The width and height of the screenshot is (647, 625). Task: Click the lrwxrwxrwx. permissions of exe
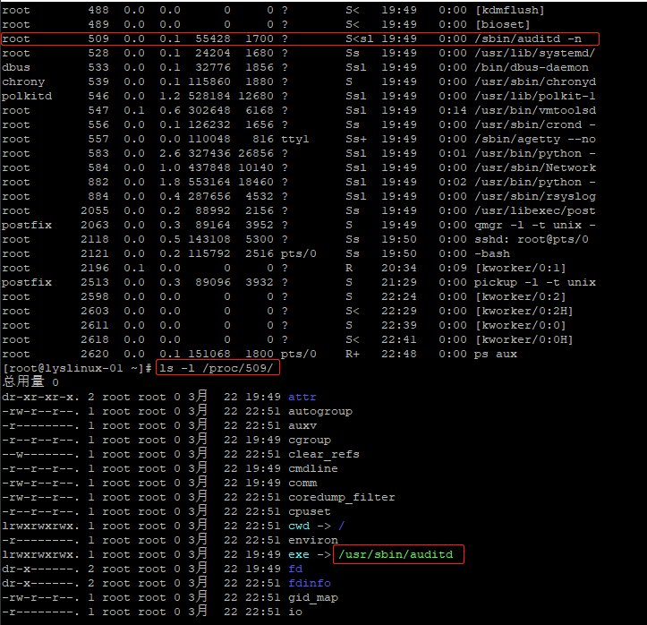click(x=40, y=554)
